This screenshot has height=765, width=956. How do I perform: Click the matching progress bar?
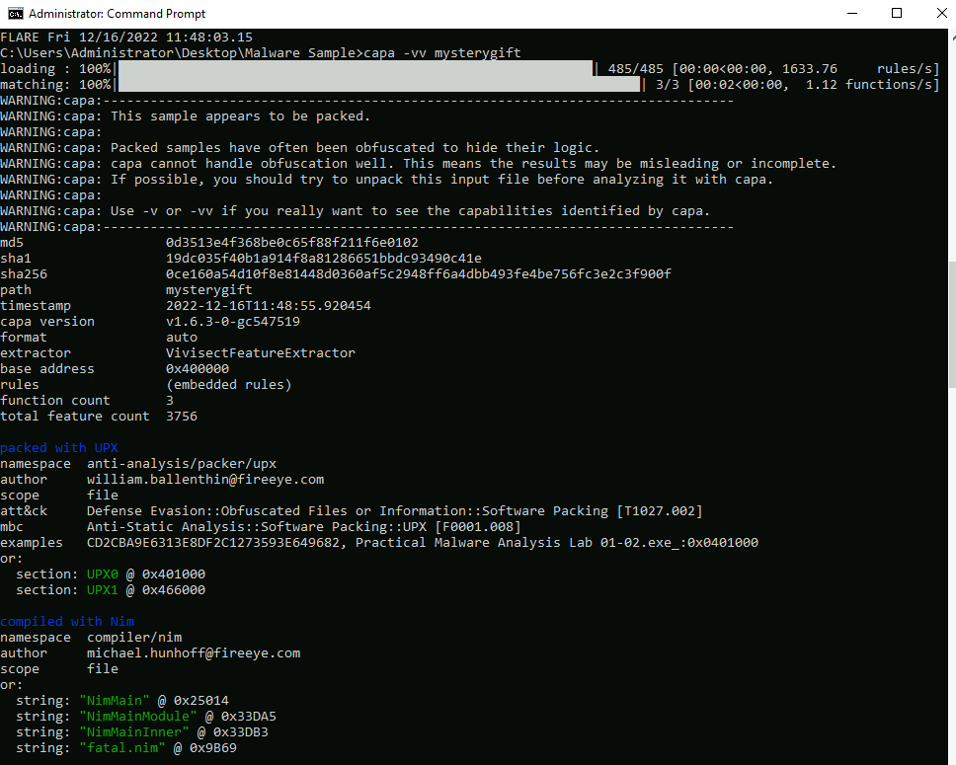(x=379, y=85)
